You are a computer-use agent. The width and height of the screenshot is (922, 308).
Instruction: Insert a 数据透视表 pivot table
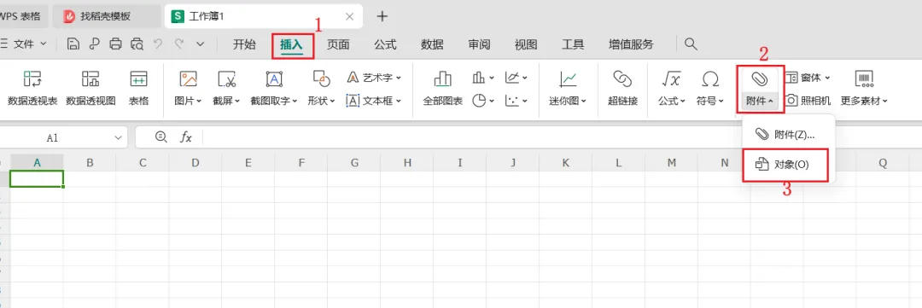click(32, 88)
